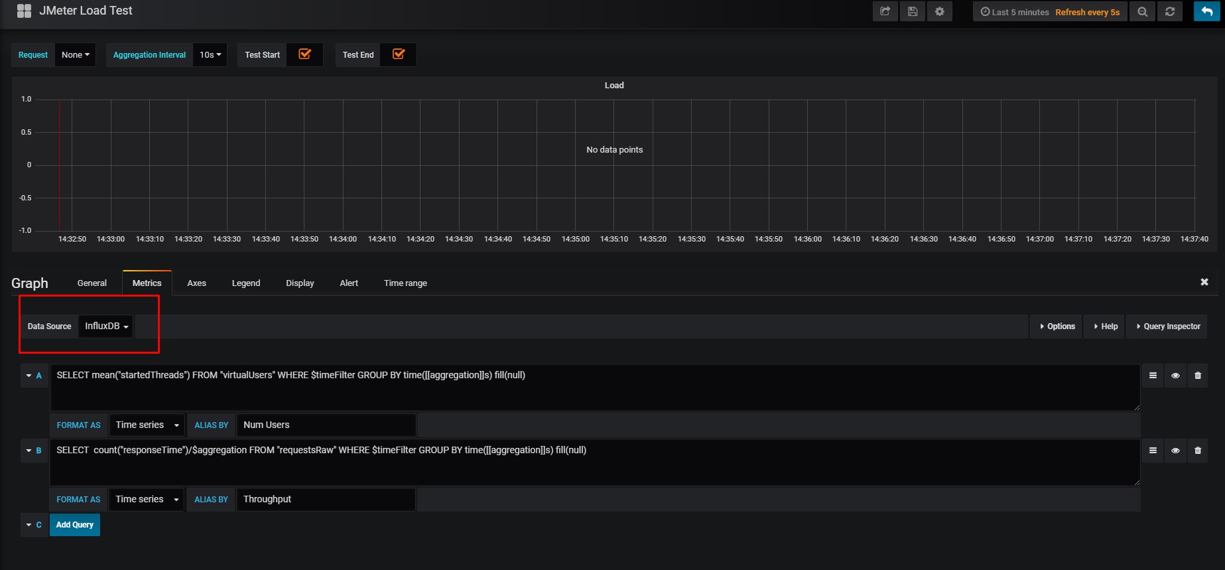
Task: Toggle visibility of query A
Action: (x=1175, y=376)
